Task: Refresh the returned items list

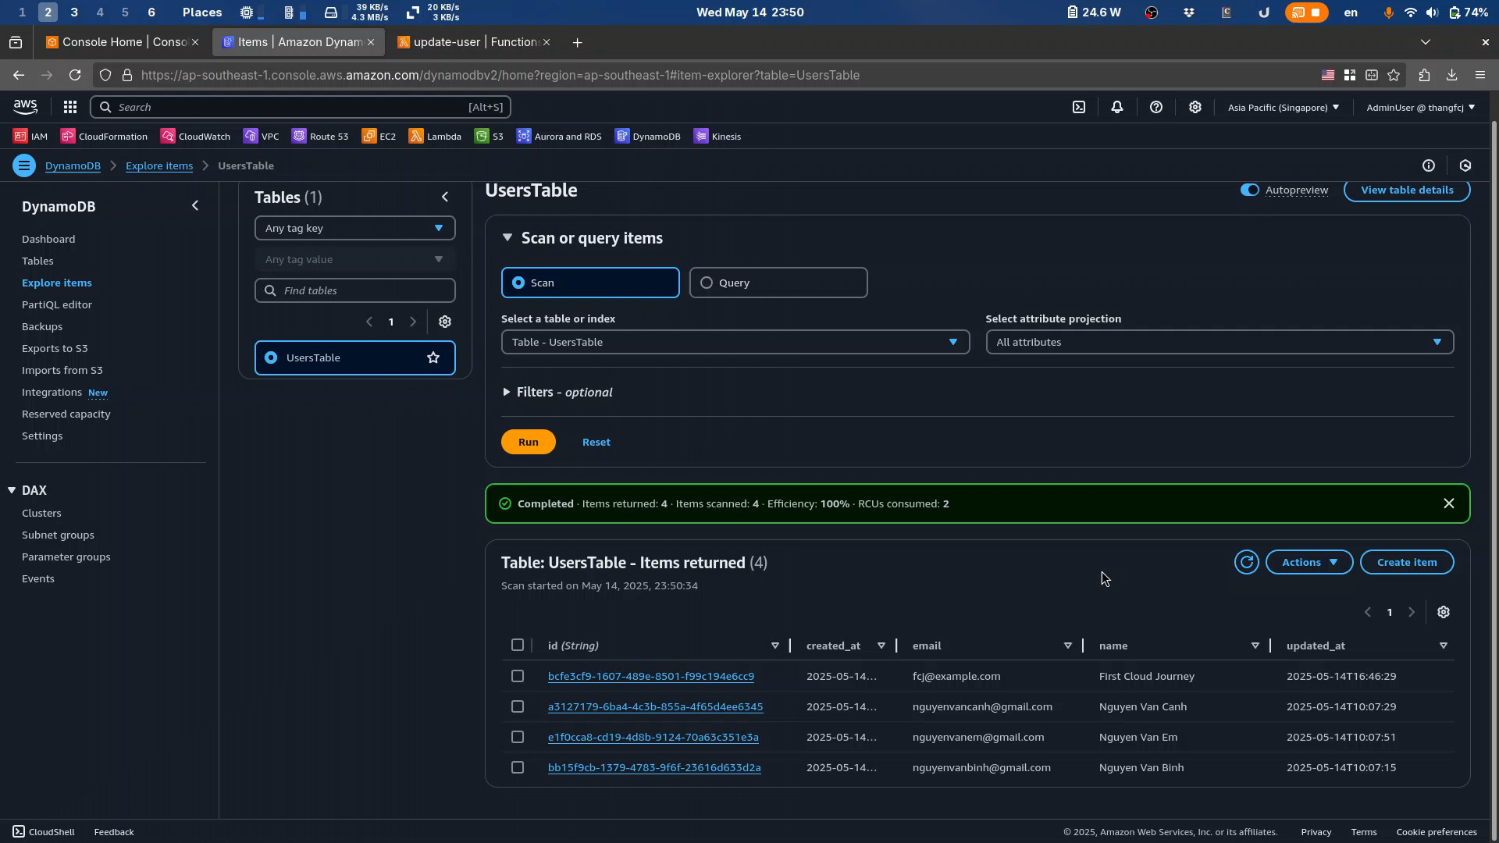Action: coord(1247,562)
